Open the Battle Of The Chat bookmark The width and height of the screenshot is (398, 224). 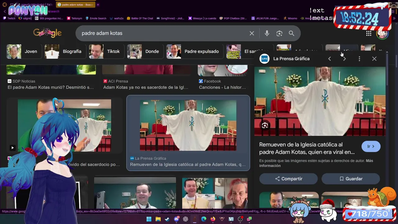[140, 18]
